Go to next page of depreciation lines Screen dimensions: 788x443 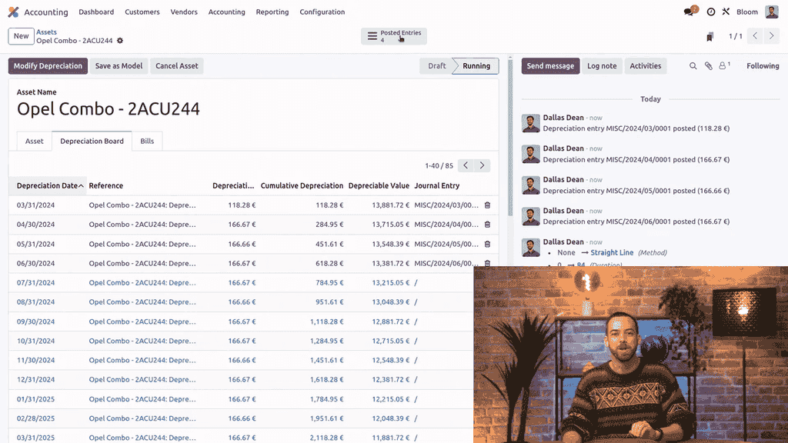click(x=482, y=165)
